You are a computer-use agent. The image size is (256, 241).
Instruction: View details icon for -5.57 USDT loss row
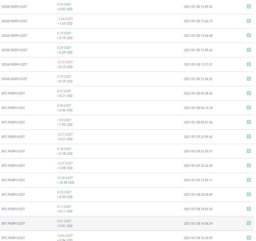(249, 165)
